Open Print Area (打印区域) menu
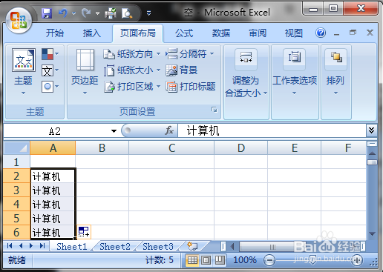This screenshot has width=383, height=272. [x=132, y=87]
